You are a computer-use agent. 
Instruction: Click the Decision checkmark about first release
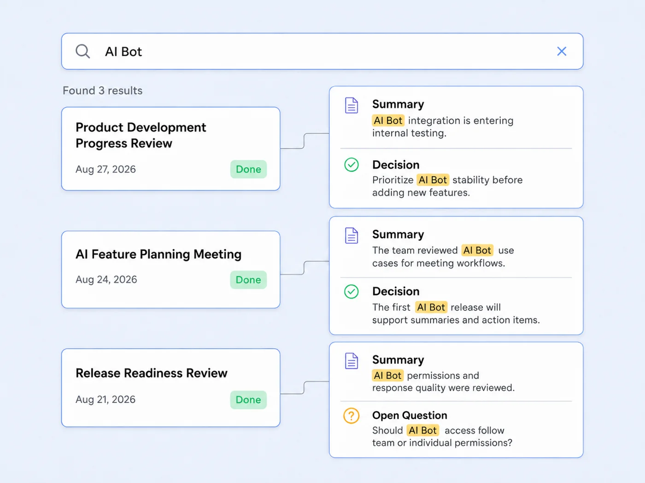click(x=352, y=291)
